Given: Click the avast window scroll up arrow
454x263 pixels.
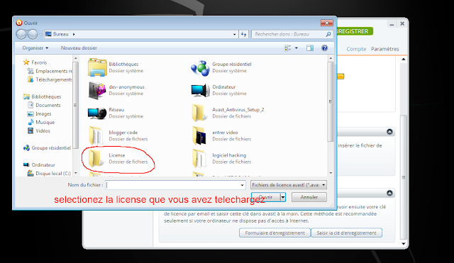Looking at the screenshot, I should pyautogui.click(x=404, y=60).
